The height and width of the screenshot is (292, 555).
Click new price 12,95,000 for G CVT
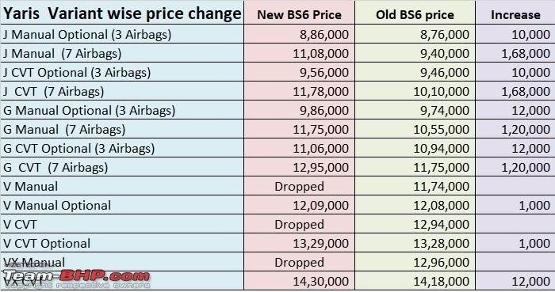(320, 168)
